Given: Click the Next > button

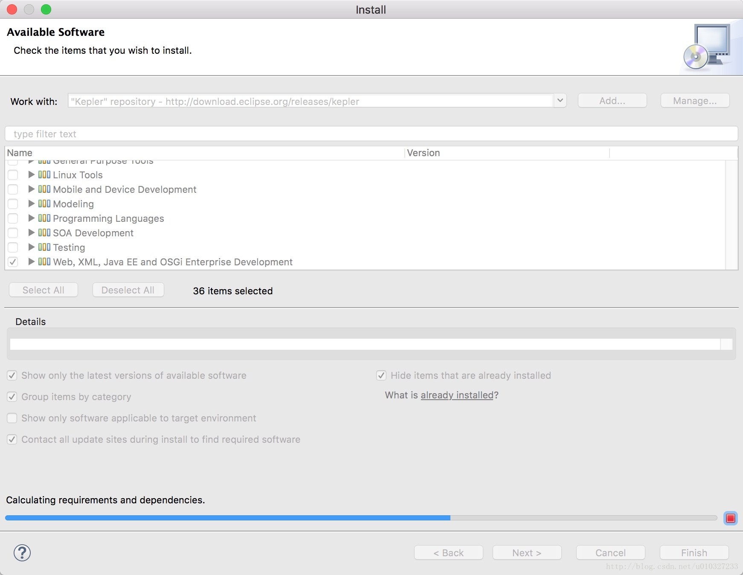Looking at the screenshot, I should (527, 553).
